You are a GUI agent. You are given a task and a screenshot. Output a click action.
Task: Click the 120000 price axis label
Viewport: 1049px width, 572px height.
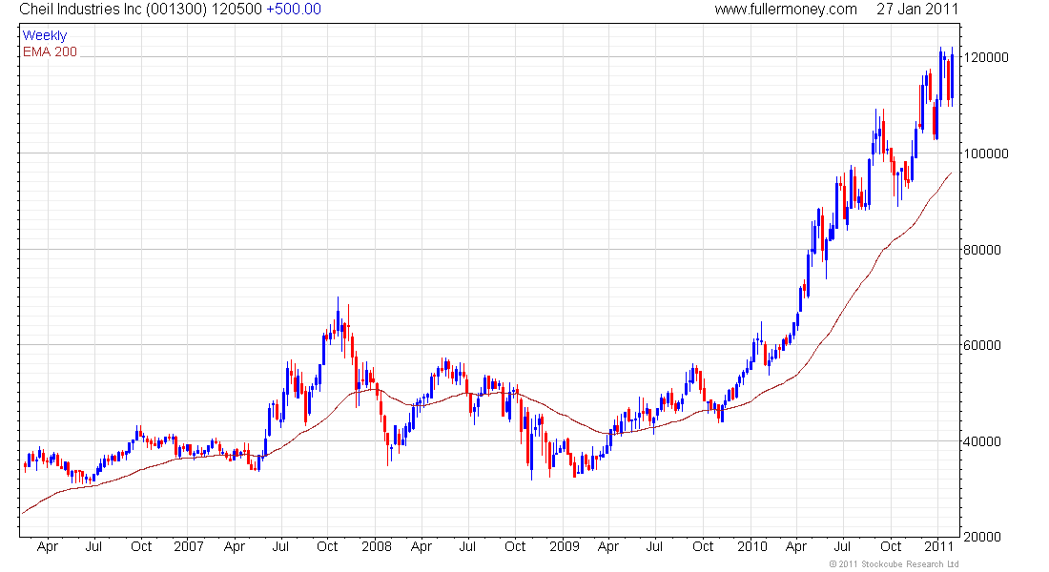click(x=986, y=57)
